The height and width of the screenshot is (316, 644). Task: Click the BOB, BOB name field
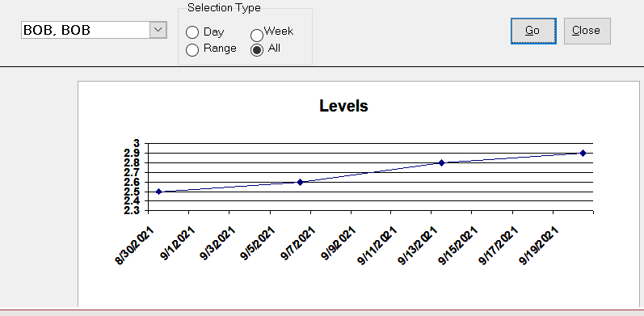[86, 30]
